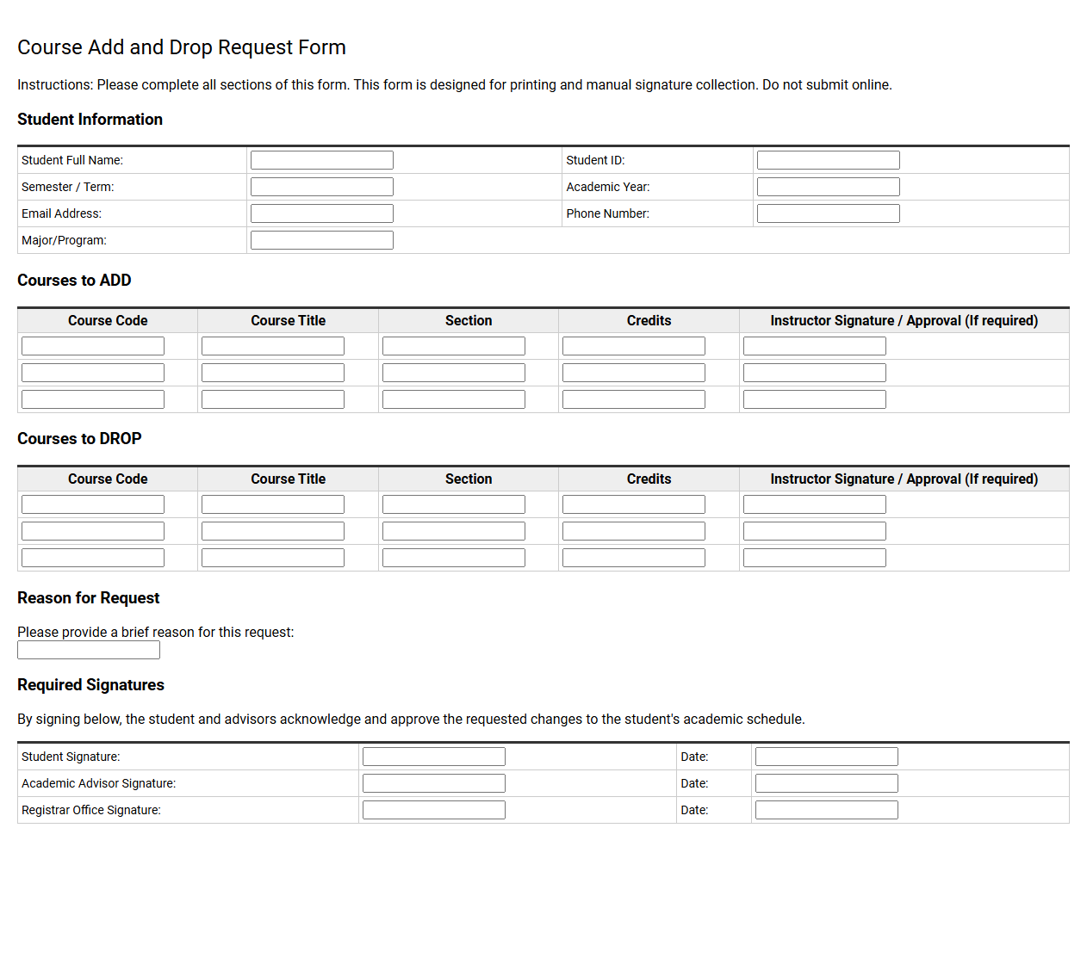Click second row Course Title under Courses to DROP
This screenshot has width=1087, height=964.
[273, 531]
